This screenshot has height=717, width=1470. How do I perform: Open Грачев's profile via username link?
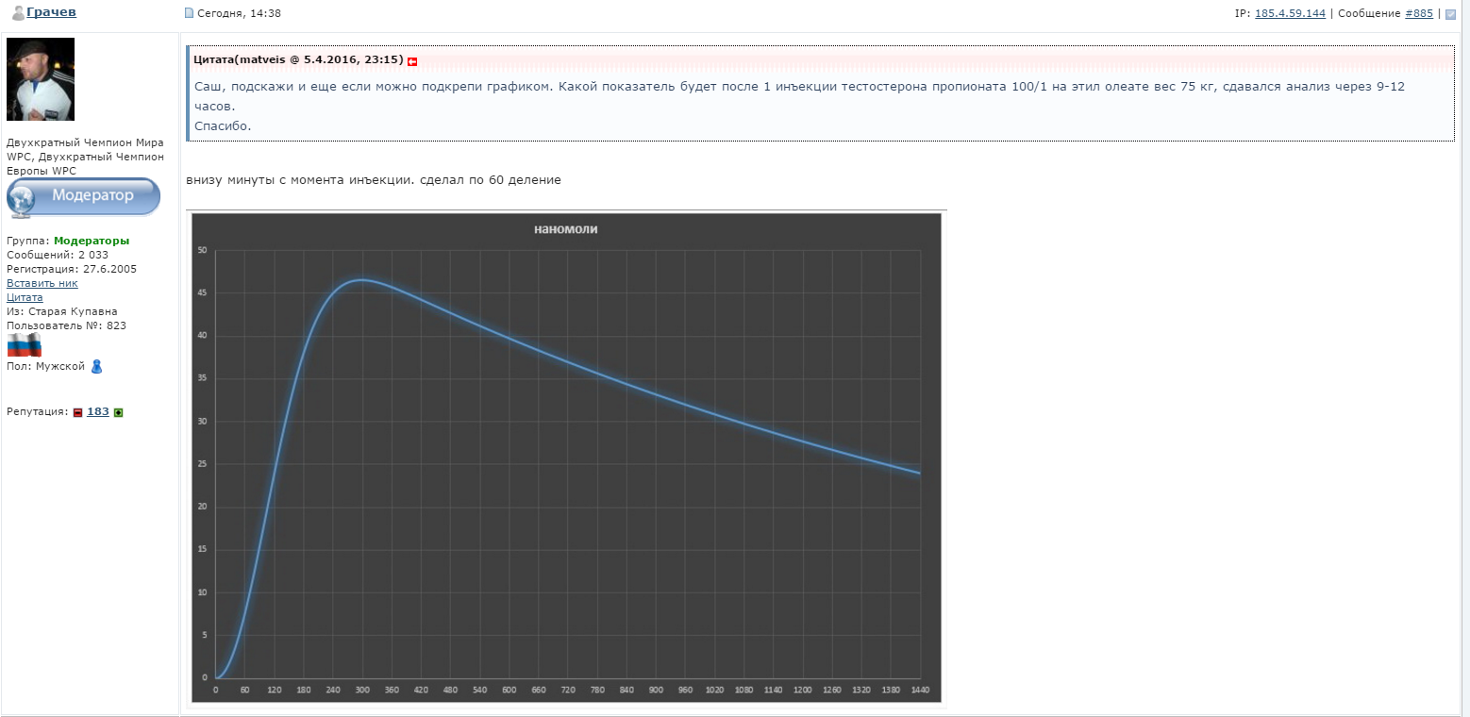[51, 12]
